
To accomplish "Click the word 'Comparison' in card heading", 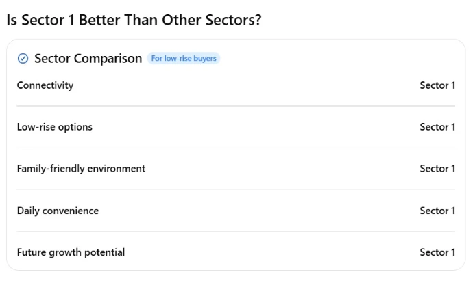I will click(108, 59).
